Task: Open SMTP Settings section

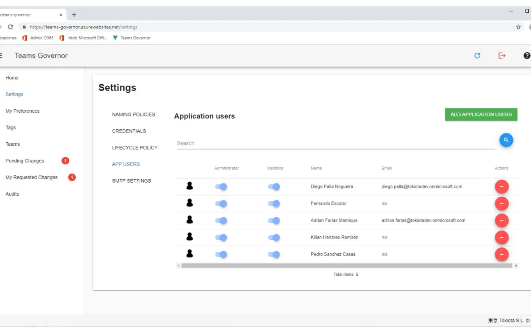Action: [x=131, y=181]
